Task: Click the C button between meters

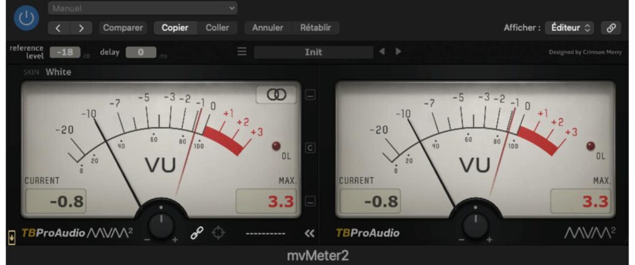Action: (x=310, y=149)
